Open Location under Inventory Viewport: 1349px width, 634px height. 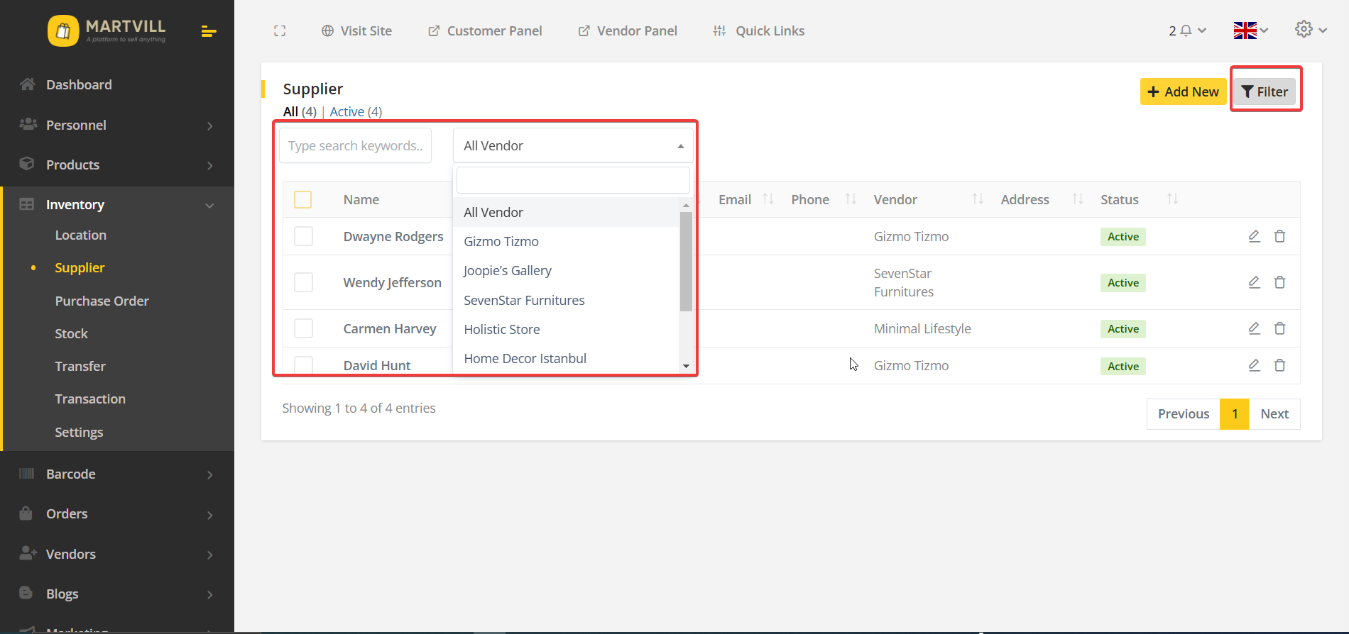click(x=80, y=235)
